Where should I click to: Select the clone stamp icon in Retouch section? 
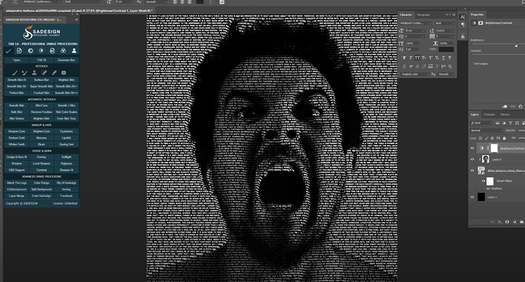click(34, 73)
